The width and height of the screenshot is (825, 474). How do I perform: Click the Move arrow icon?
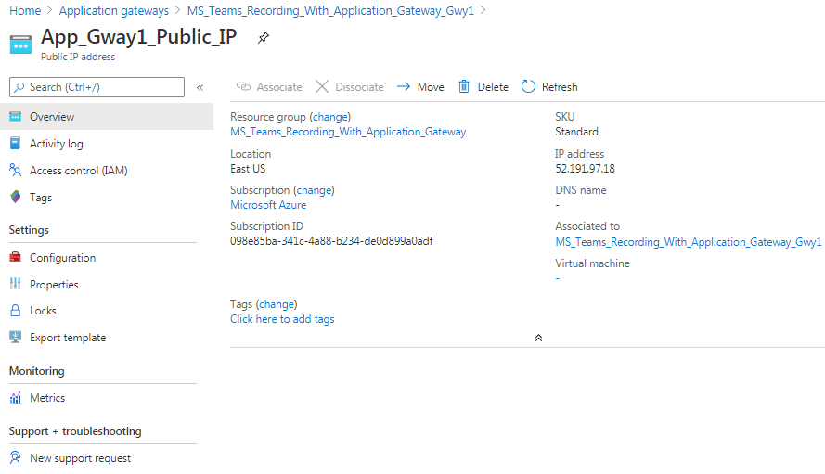click(404, 87)
